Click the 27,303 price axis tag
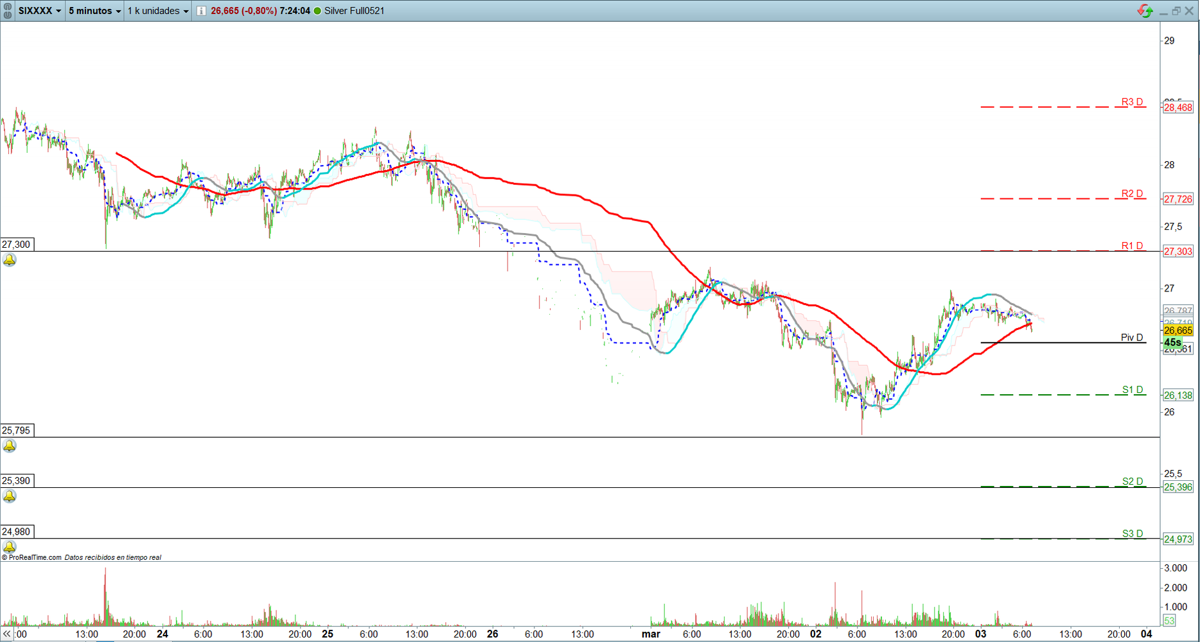 (1178, 252)
